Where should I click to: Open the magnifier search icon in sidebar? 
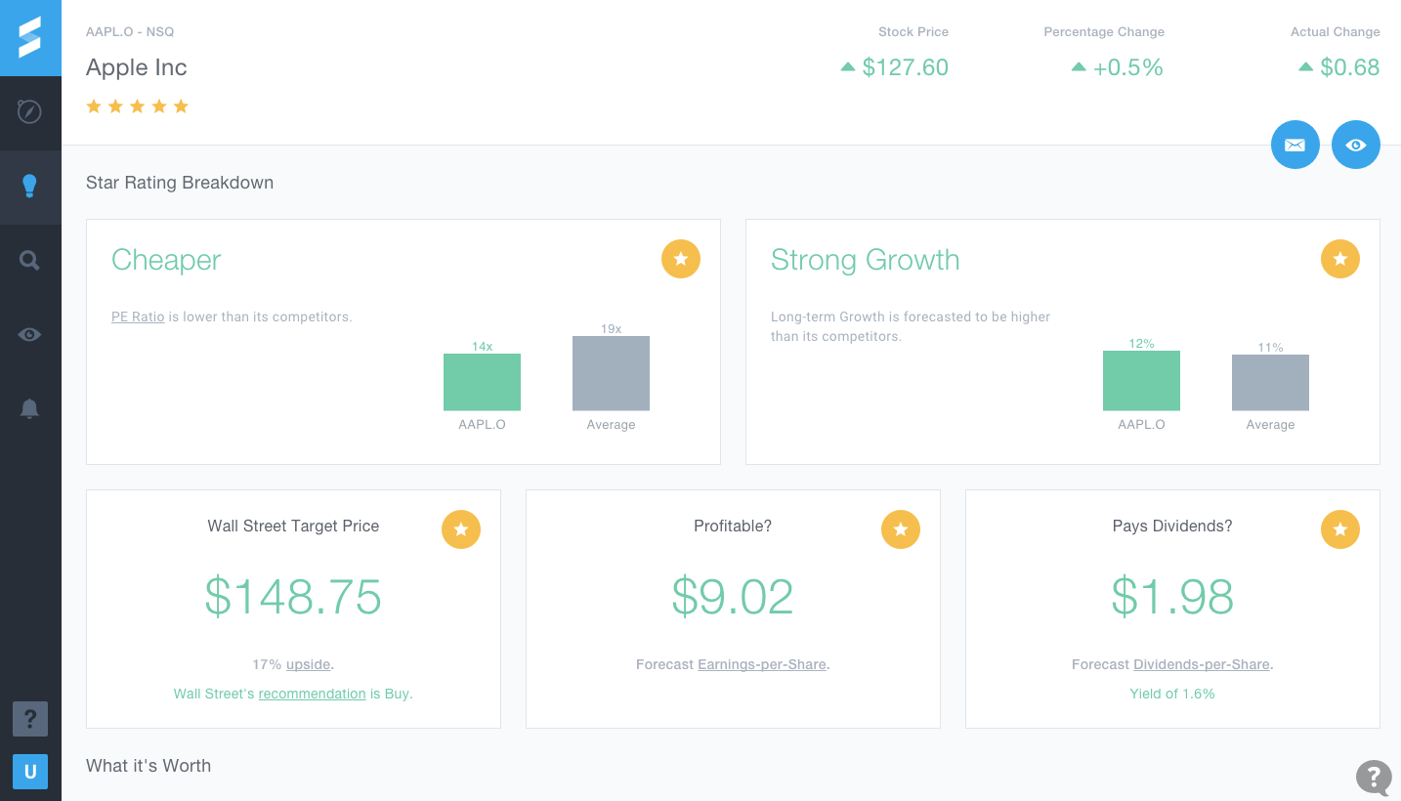pos(30,261)
